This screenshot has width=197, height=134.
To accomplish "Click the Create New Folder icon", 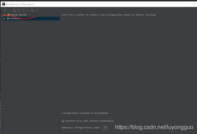I will (32, 11).
